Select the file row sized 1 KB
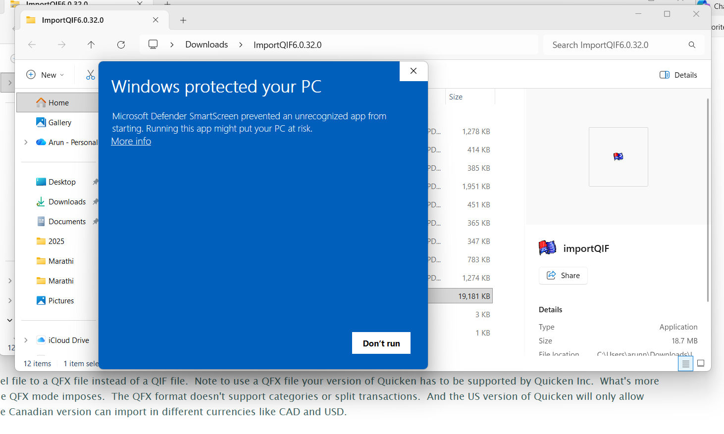The height and width of the screenshot is (434, 724). pyautogui.click(x=460, y=333)
